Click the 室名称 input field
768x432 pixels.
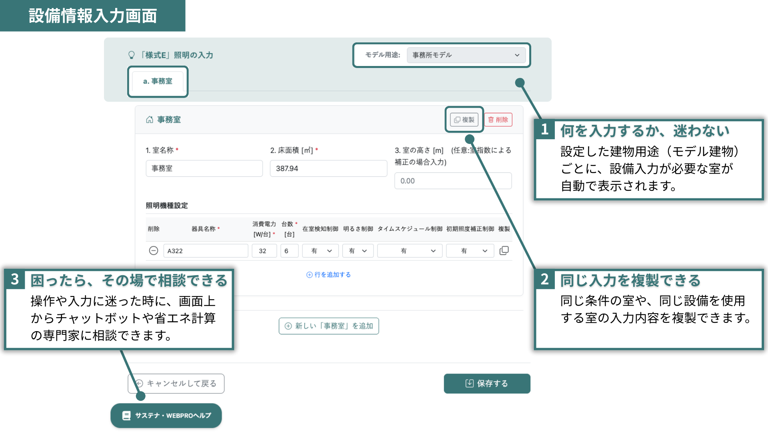204,168
